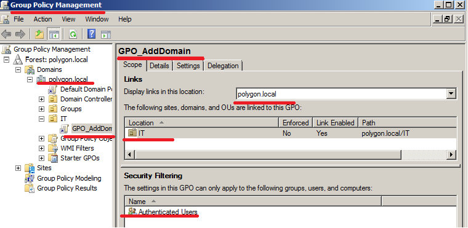Click the Authenticated Users group icon
This screenshot has width=468, height=228.
pyautogui.click(x=132, y=211)
